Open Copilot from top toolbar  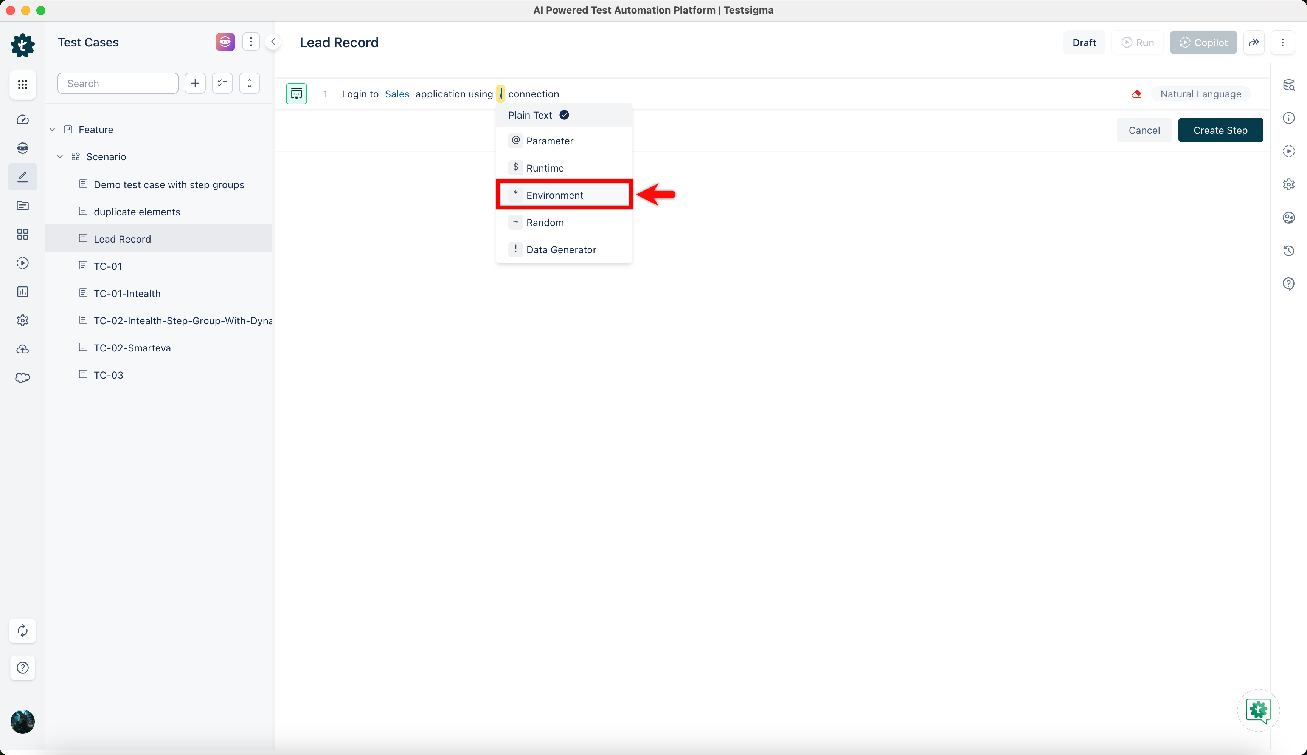pyautogui.click(x=1203, y=42)
